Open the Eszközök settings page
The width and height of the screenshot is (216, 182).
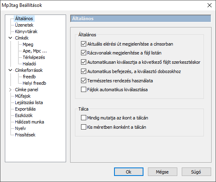point(24,115)
